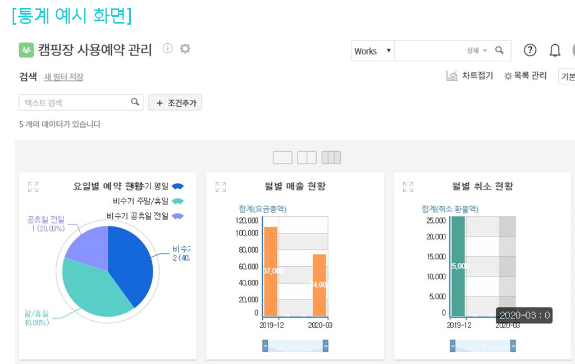This screenshot has width=575, height=364.
Task: Expand the 월별 취소 현황 chart to fullscreen
Action: point(408,187)
